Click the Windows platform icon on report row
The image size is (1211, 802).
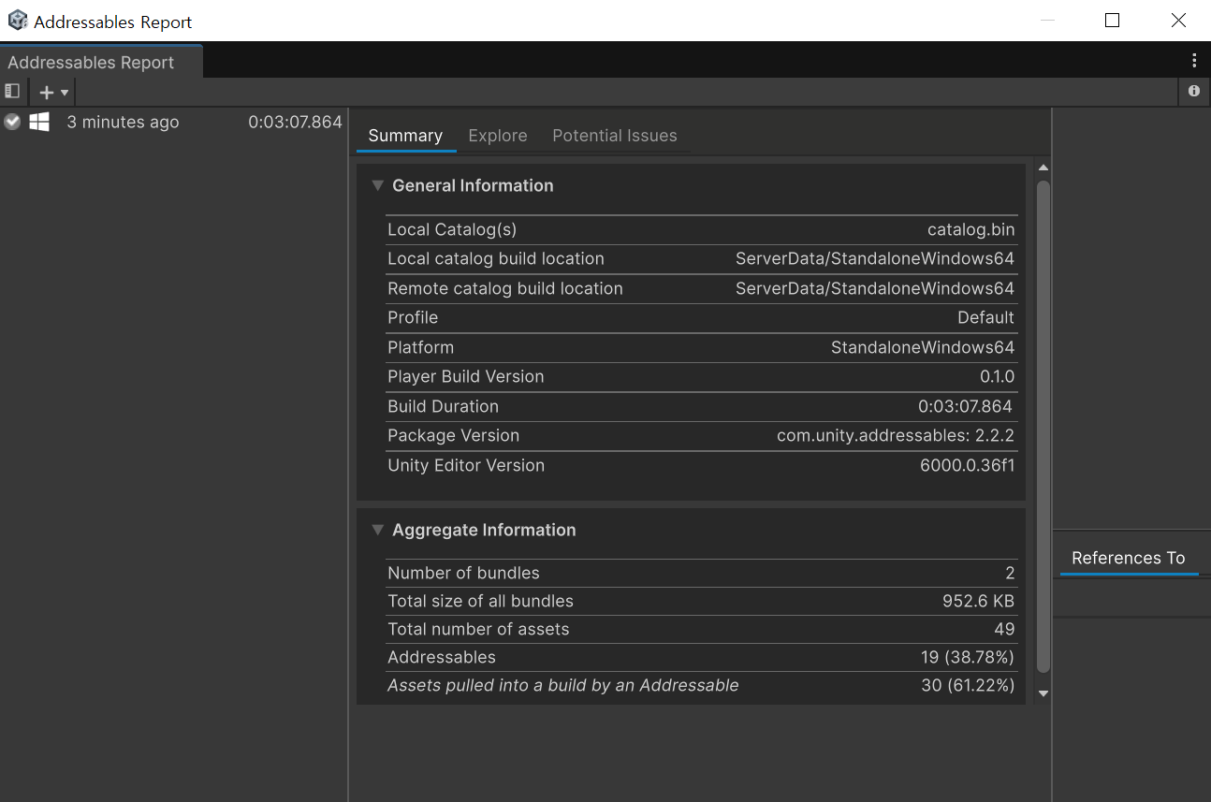pos(39,122)
